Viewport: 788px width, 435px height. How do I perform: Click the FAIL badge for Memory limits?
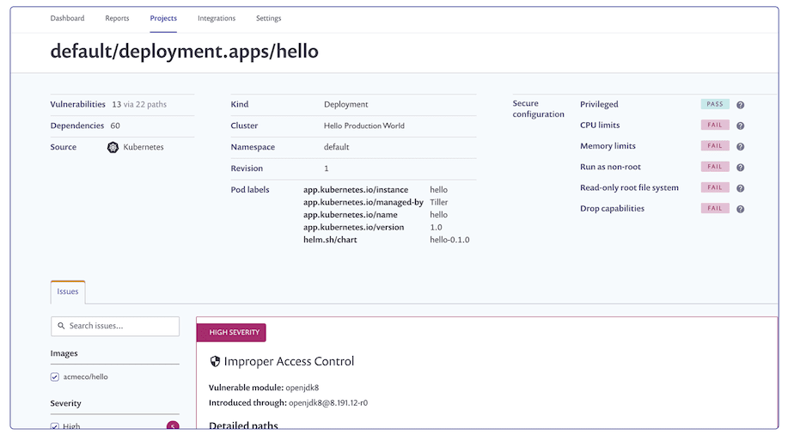coord(715,146)
